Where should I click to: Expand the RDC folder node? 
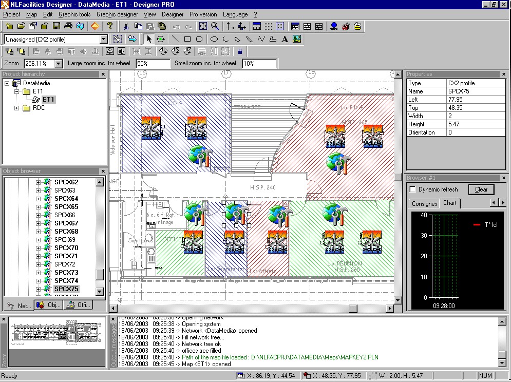[17, 108]
